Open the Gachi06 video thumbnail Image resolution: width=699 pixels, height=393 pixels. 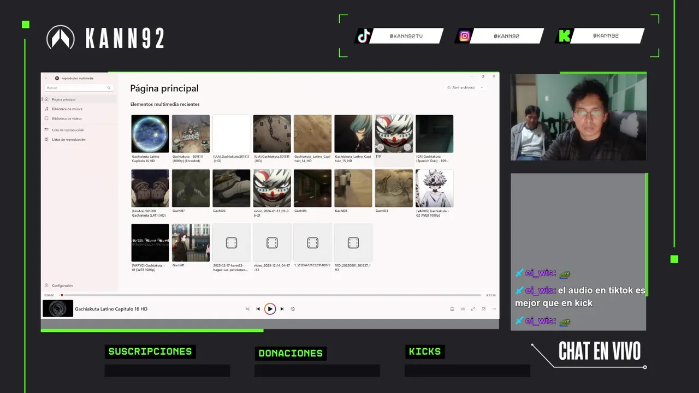tap(232, 188)
